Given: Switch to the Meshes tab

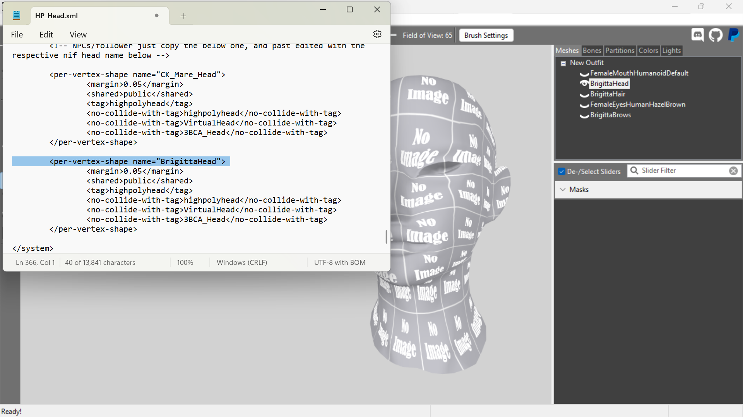Looking at the screenshot, I should pyautogui.click(x=567, y=51).
